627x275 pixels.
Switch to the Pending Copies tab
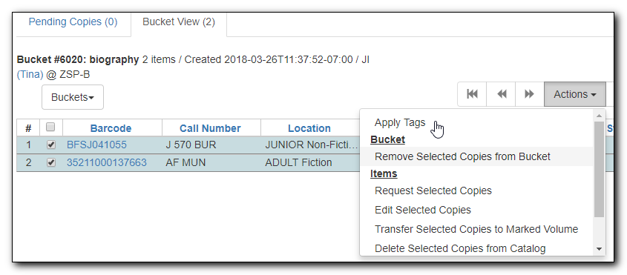coord(73,21)
